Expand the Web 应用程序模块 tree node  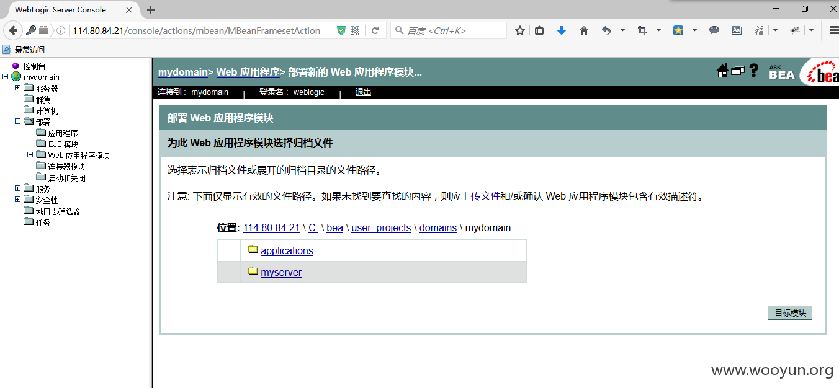30,155
